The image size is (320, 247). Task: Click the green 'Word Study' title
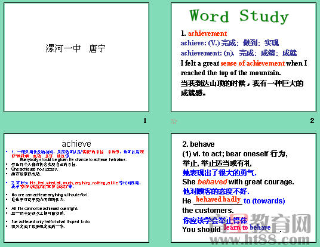(239, 16)
